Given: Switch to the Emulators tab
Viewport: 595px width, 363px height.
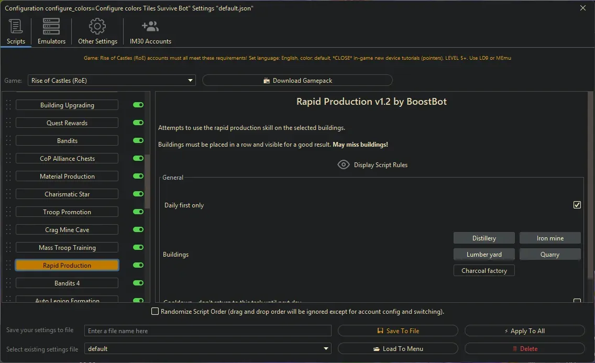Looking at the screenshot, I should point(51,32).
